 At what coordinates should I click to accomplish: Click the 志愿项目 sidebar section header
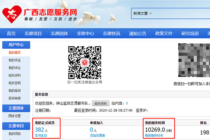pyautogui.click(x=16, y=126)
